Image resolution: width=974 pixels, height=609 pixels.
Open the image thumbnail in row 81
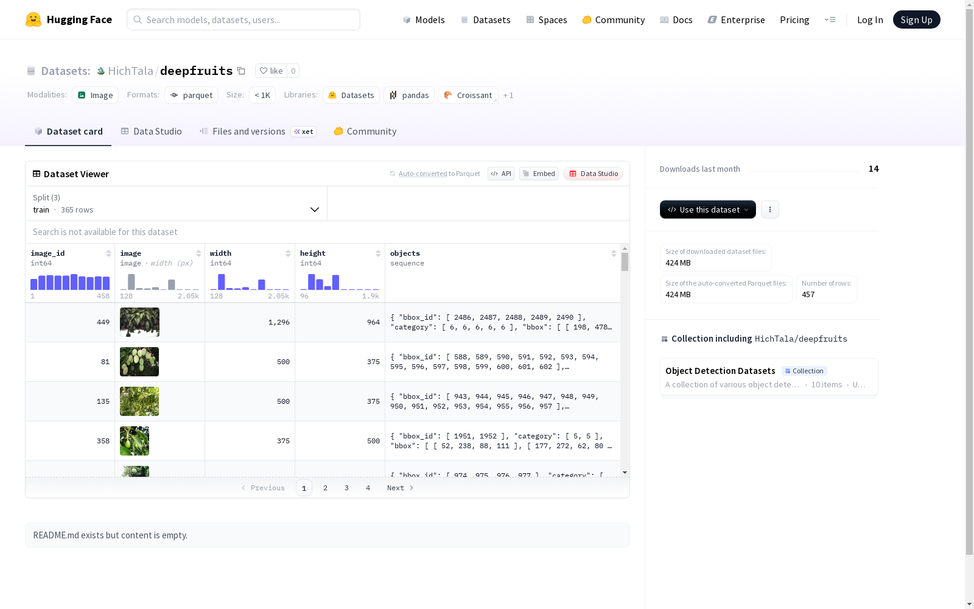tap(139, 362)
